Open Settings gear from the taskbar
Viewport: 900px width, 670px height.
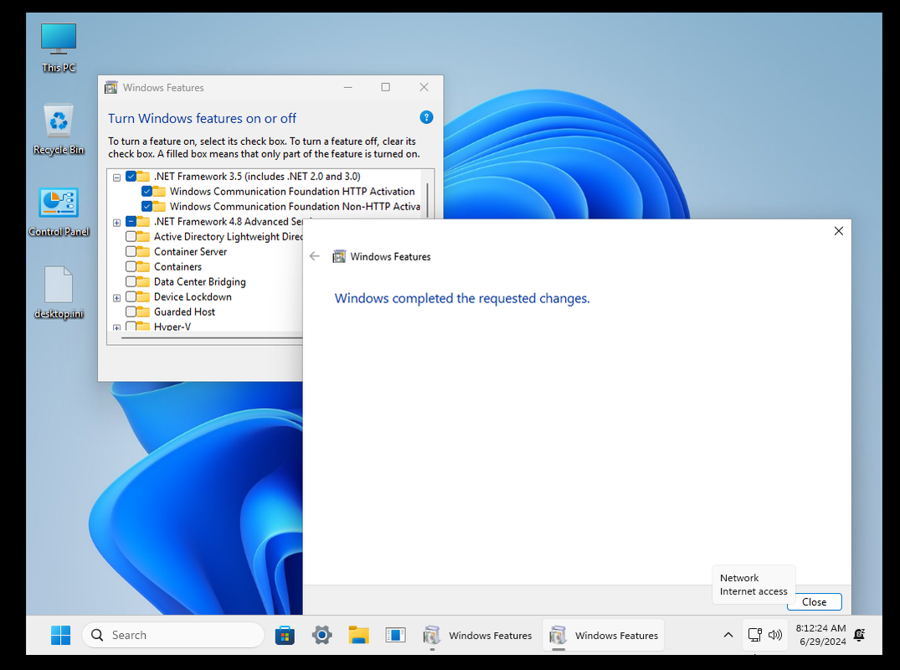click(x=322, y=635)
